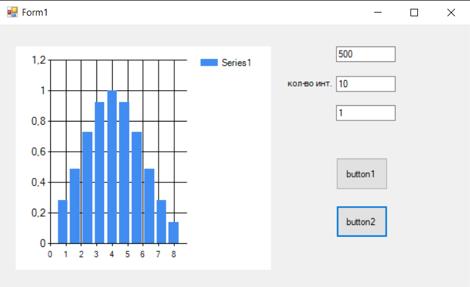470x287 pixels.
Task: Focus the кол-во инт. field showing 10
Action: [365, 84]
